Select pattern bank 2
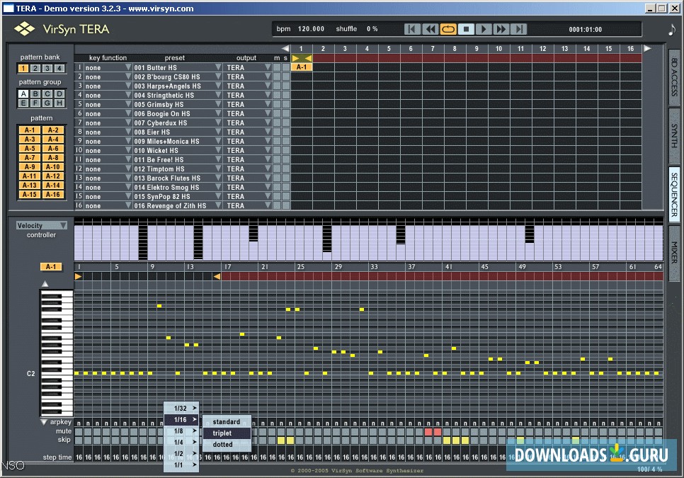The image size is (684, 478). click(x=35, y=69)
